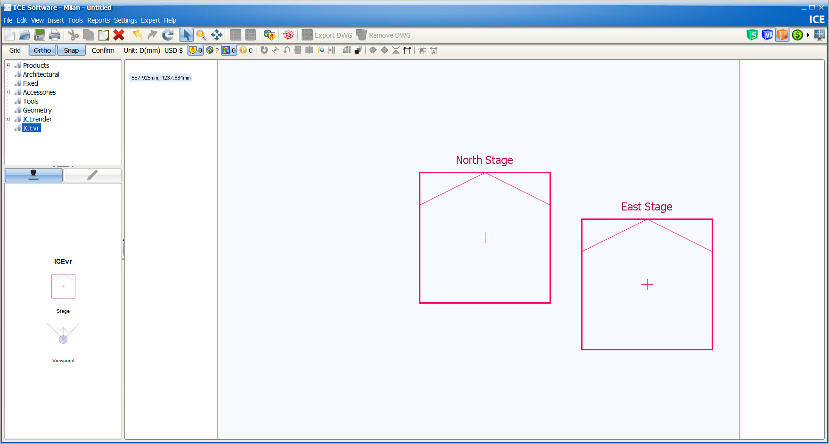Click the Print icon
829x444 pixels.
tap(55, 35)
